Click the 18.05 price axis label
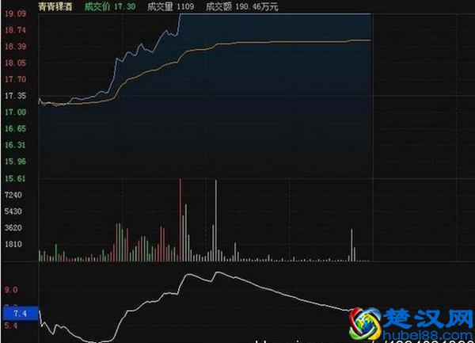Screen dimensions: 475x343 coord(15,63)
